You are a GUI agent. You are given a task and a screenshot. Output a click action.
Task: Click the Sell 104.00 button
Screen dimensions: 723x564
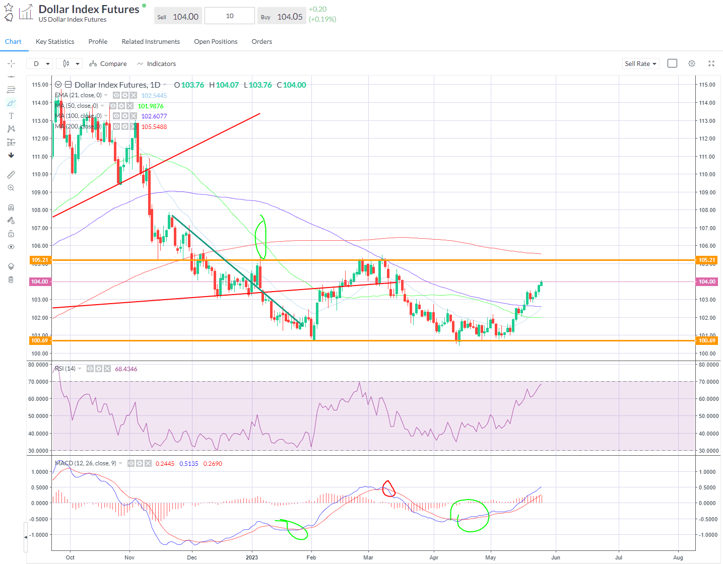click(x=178, y=16)
